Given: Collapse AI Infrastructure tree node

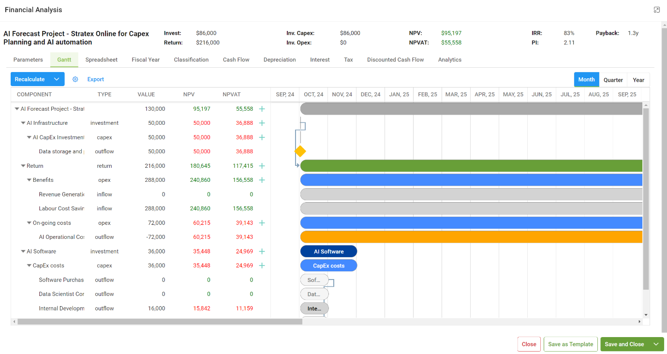Looking at the screenshot, I should coord(23,123).
